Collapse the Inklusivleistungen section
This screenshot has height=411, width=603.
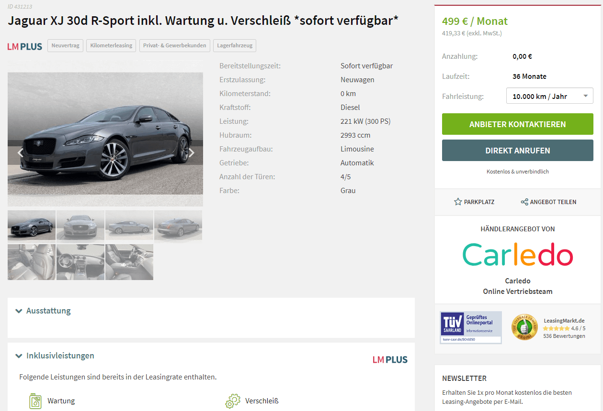point(55,356)
